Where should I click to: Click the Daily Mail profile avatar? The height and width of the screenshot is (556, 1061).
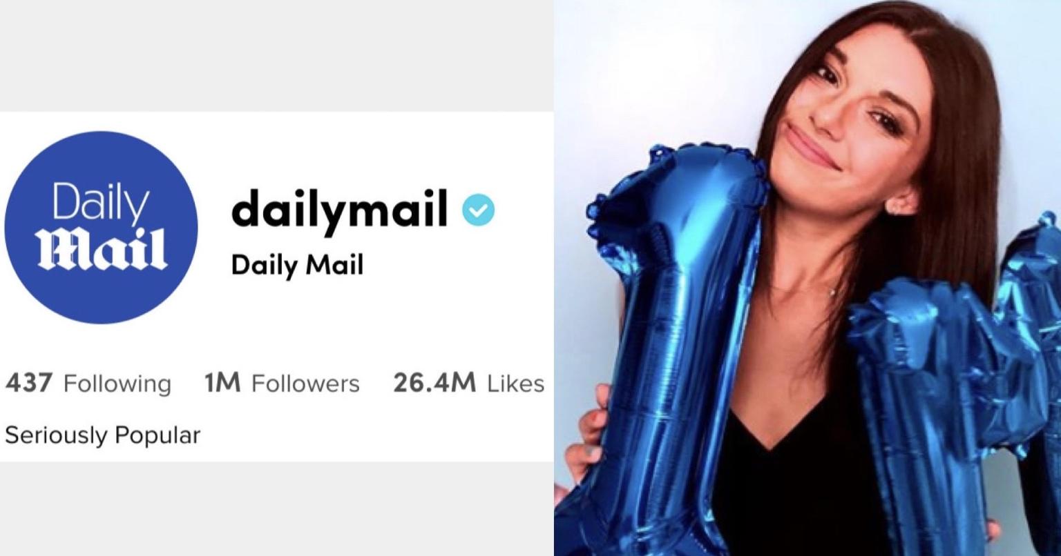(101, 228)
